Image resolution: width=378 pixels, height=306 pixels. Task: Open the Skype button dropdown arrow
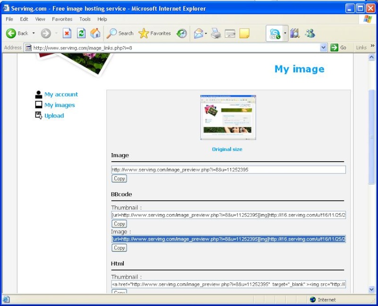(285, 33)
